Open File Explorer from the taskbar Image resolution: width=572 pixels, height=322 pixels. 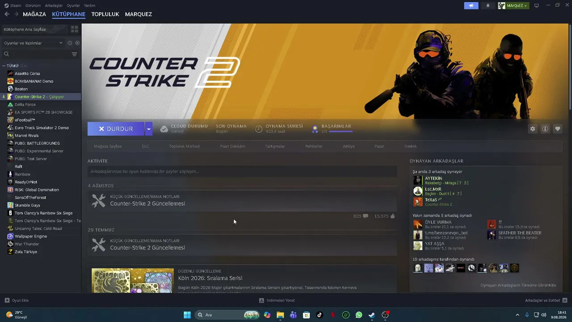(x=280, y=315)
